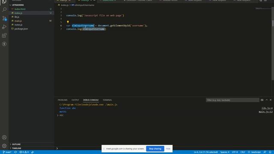
Task: Click index.js in the breadcrumb
Action: pyautogui.click(x=65, y=5)
